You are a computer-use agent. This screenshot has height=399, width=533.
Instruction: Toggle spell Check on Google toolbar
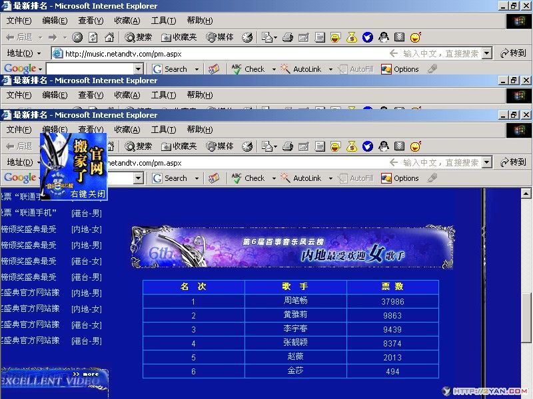(x=253, y=178)
